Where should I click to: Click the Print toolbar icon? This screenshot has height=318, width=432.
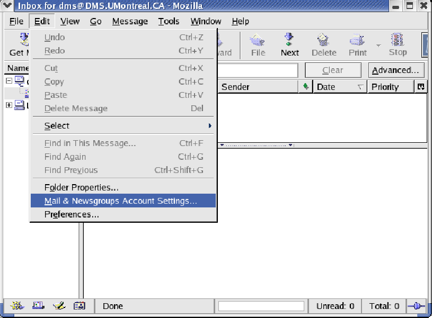click(357, 40)
